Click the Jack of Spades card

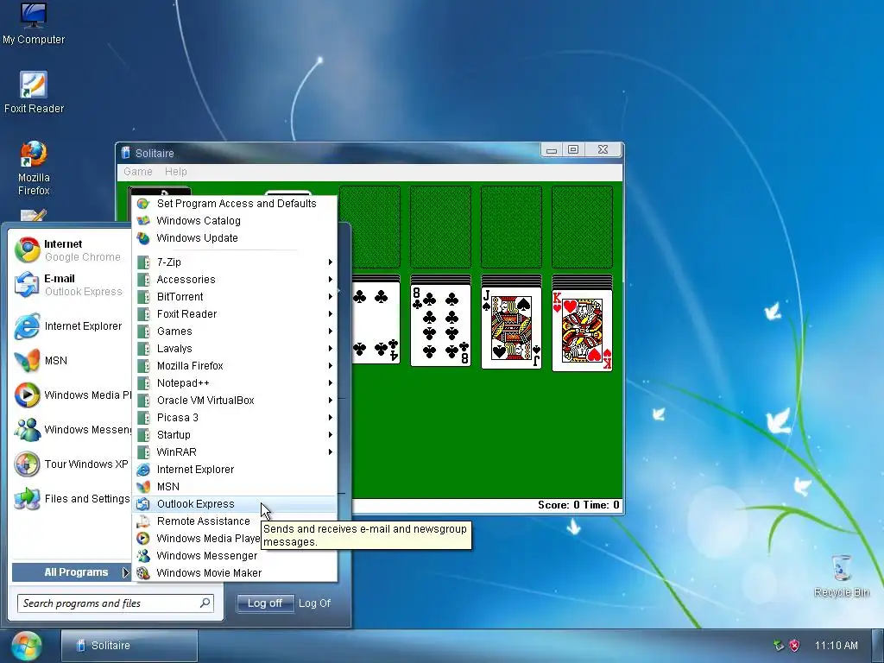click(511, 327)
